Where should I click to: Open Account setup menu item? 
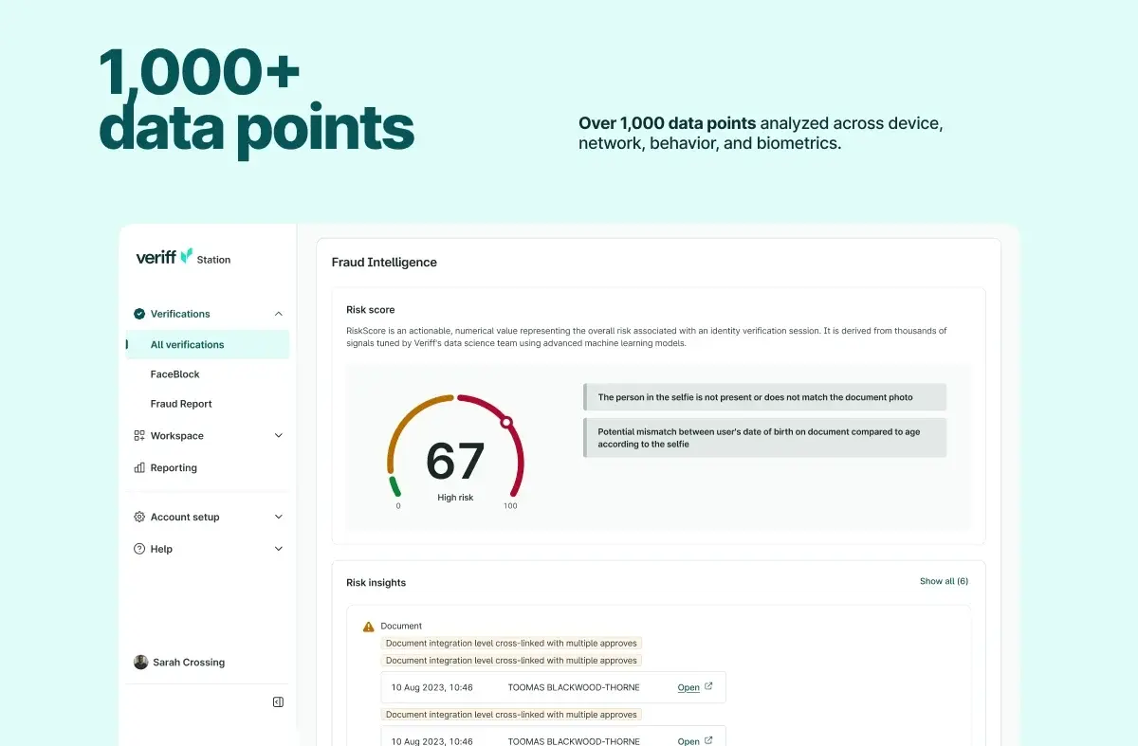tap(185, 518)
